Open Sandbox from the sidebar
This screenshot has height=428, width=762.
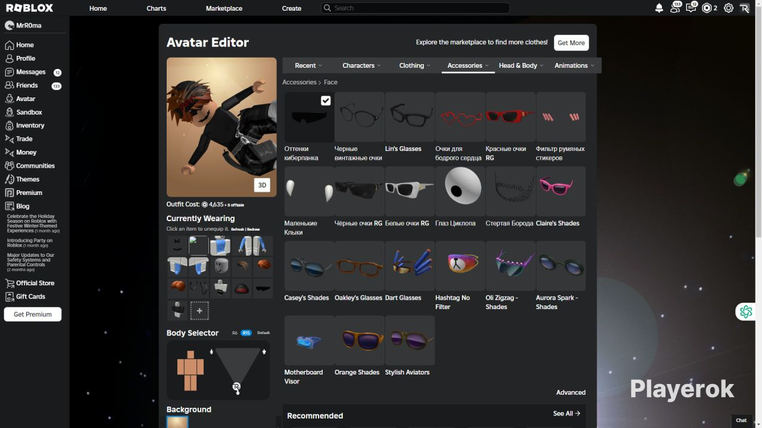click(x=24, y=112)
